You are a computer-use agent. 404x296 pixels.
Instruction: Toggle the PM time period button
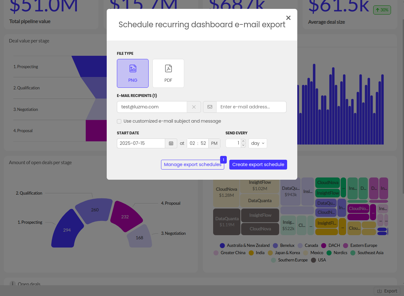214,143
